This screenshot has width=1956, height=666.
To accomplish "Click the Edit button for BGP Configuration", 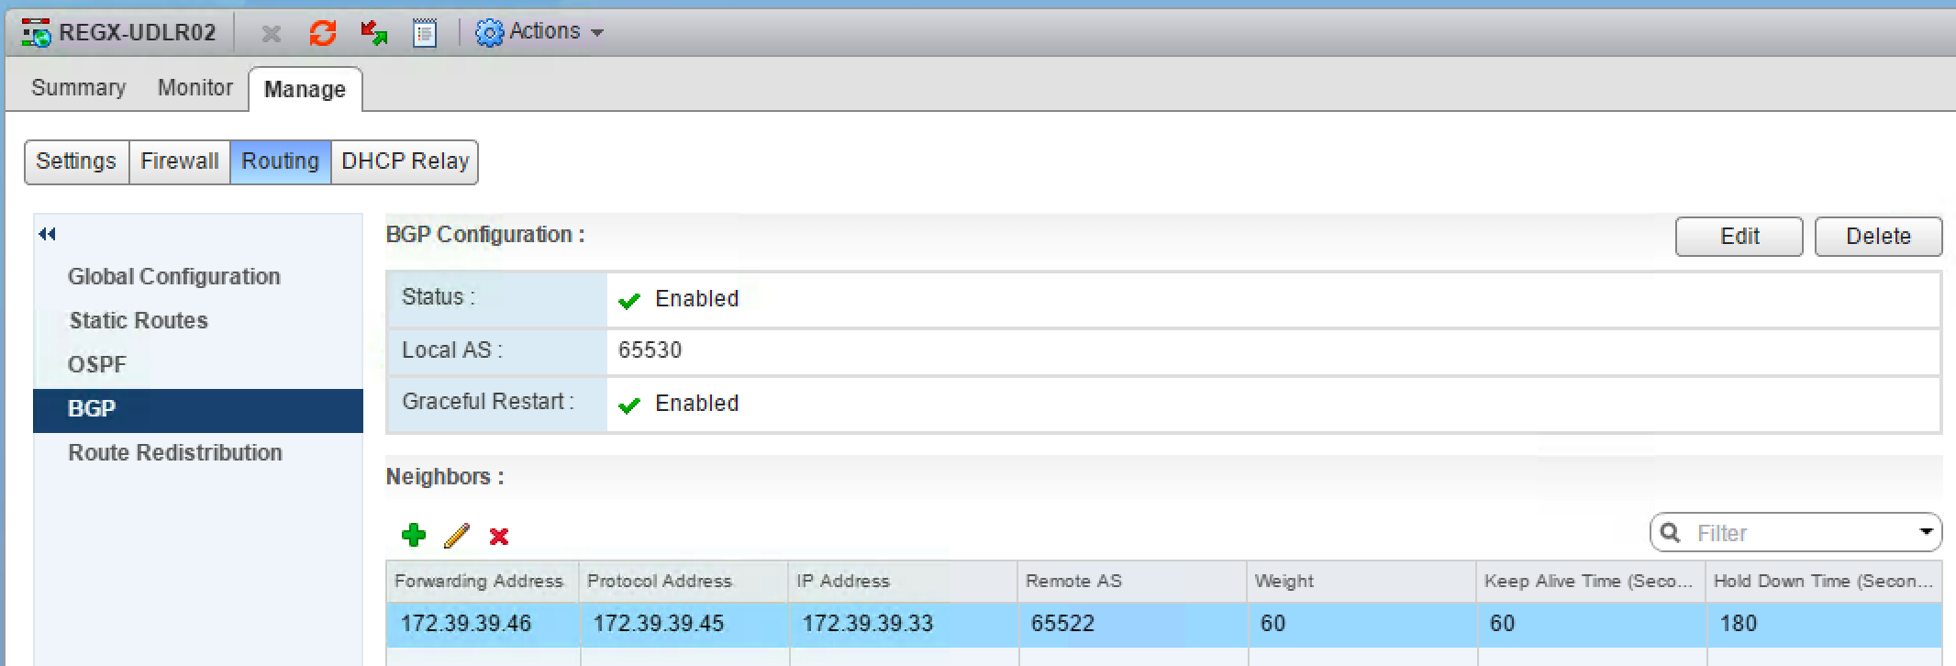I will point(1739,237).
